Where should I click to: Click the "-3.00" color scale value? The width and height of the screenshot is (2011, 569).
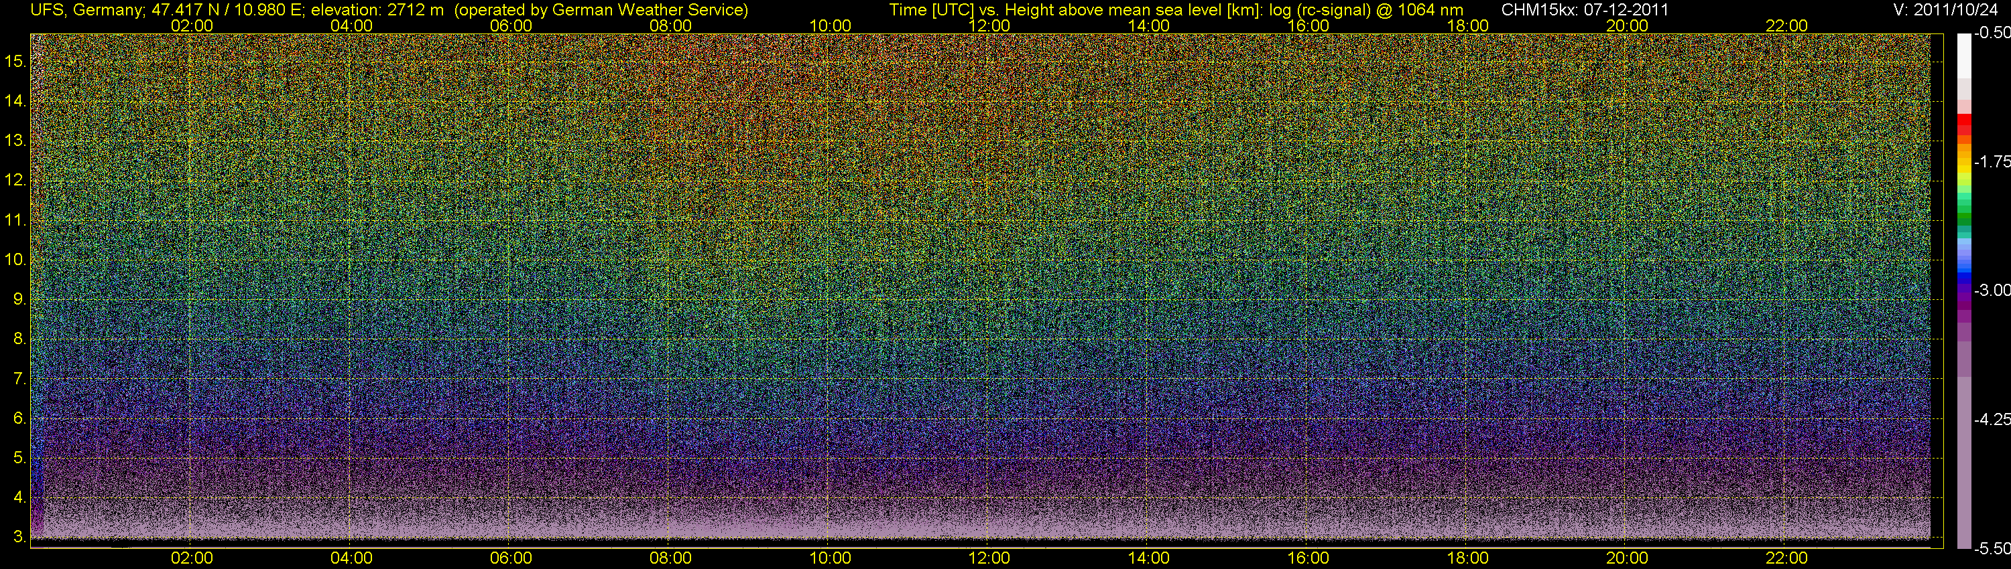[1992, 291]
